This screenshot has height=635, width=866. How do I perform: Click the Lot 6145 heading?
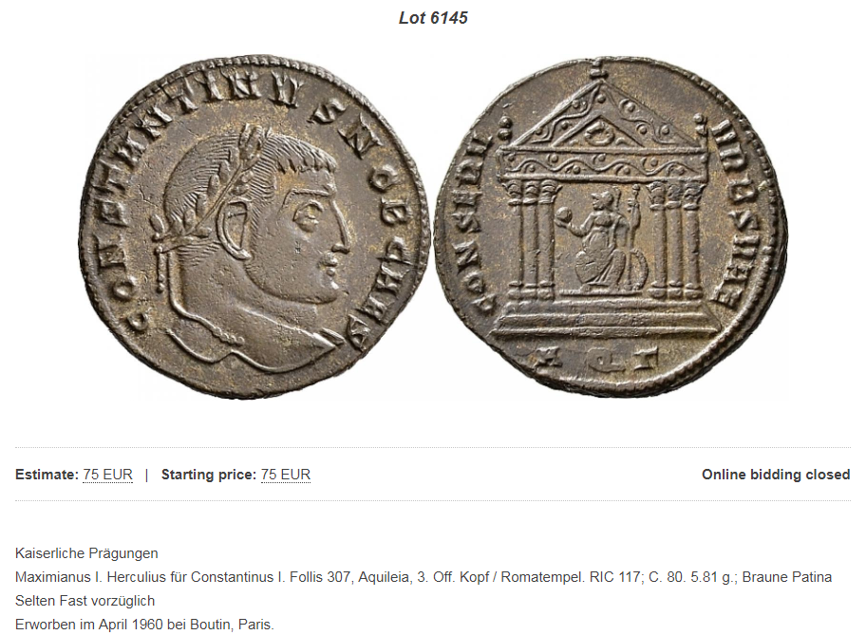click(433, 18)
